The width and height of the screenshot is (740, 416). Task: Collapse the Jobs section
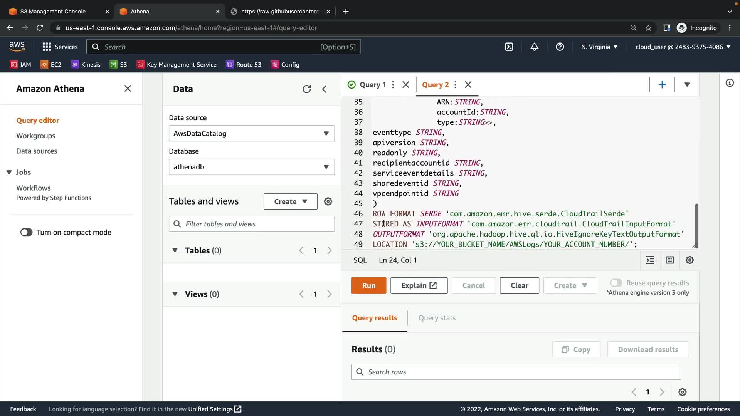pyautogui.click(x=9, y=172)
